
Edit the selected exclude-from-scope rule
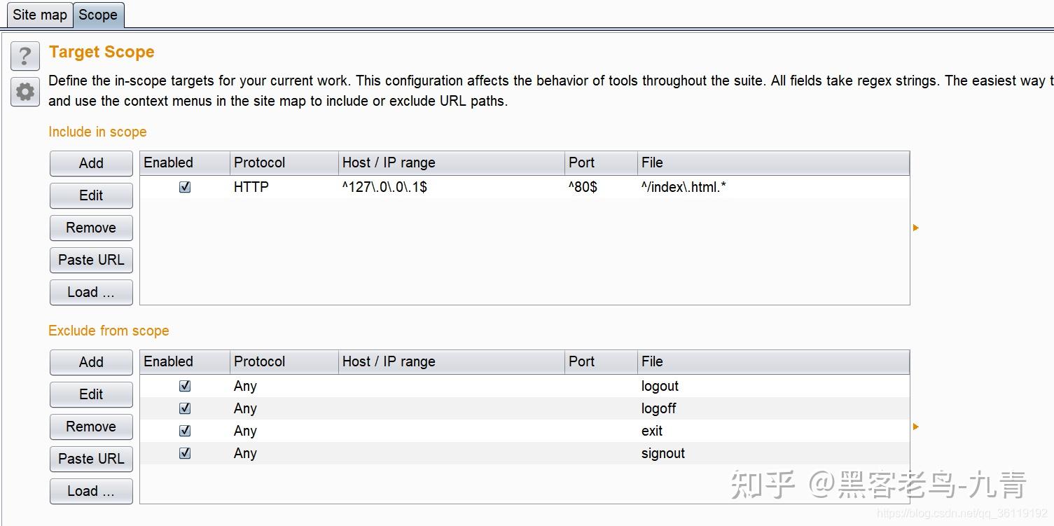[91, 394]
